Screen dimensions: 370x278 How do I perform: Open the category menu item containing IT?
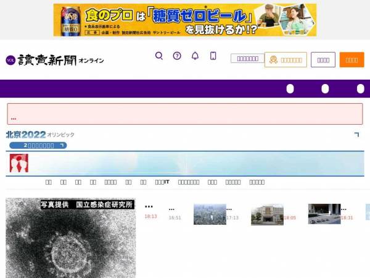[x=162, y=182]
